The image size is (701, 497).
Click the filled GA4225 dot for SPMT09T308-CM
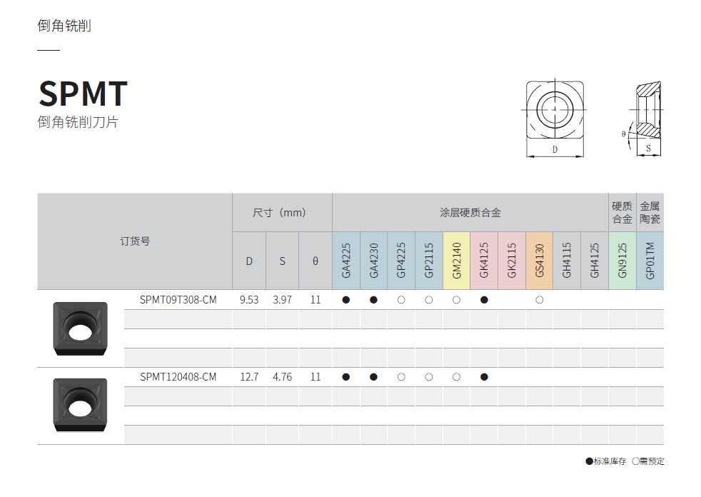click(346, 300)
